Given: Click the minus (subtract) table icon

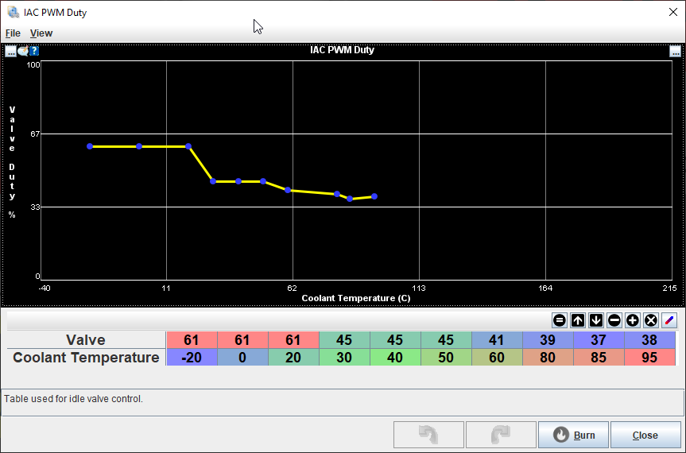Looking at the screenshot, I should click(x=614, y=320).
